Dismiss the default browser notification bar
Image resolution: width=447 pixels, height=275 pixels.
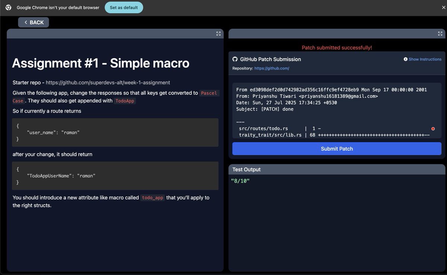(444, 7)
